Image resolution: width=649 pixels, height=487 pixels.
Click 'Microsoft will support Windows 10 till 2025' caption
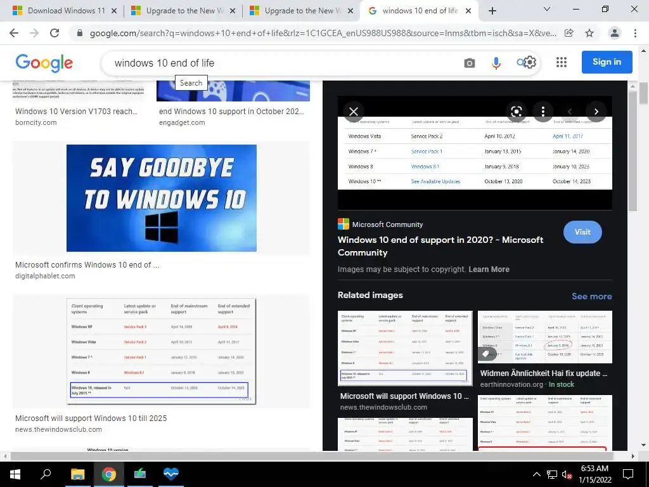point(91,419)
